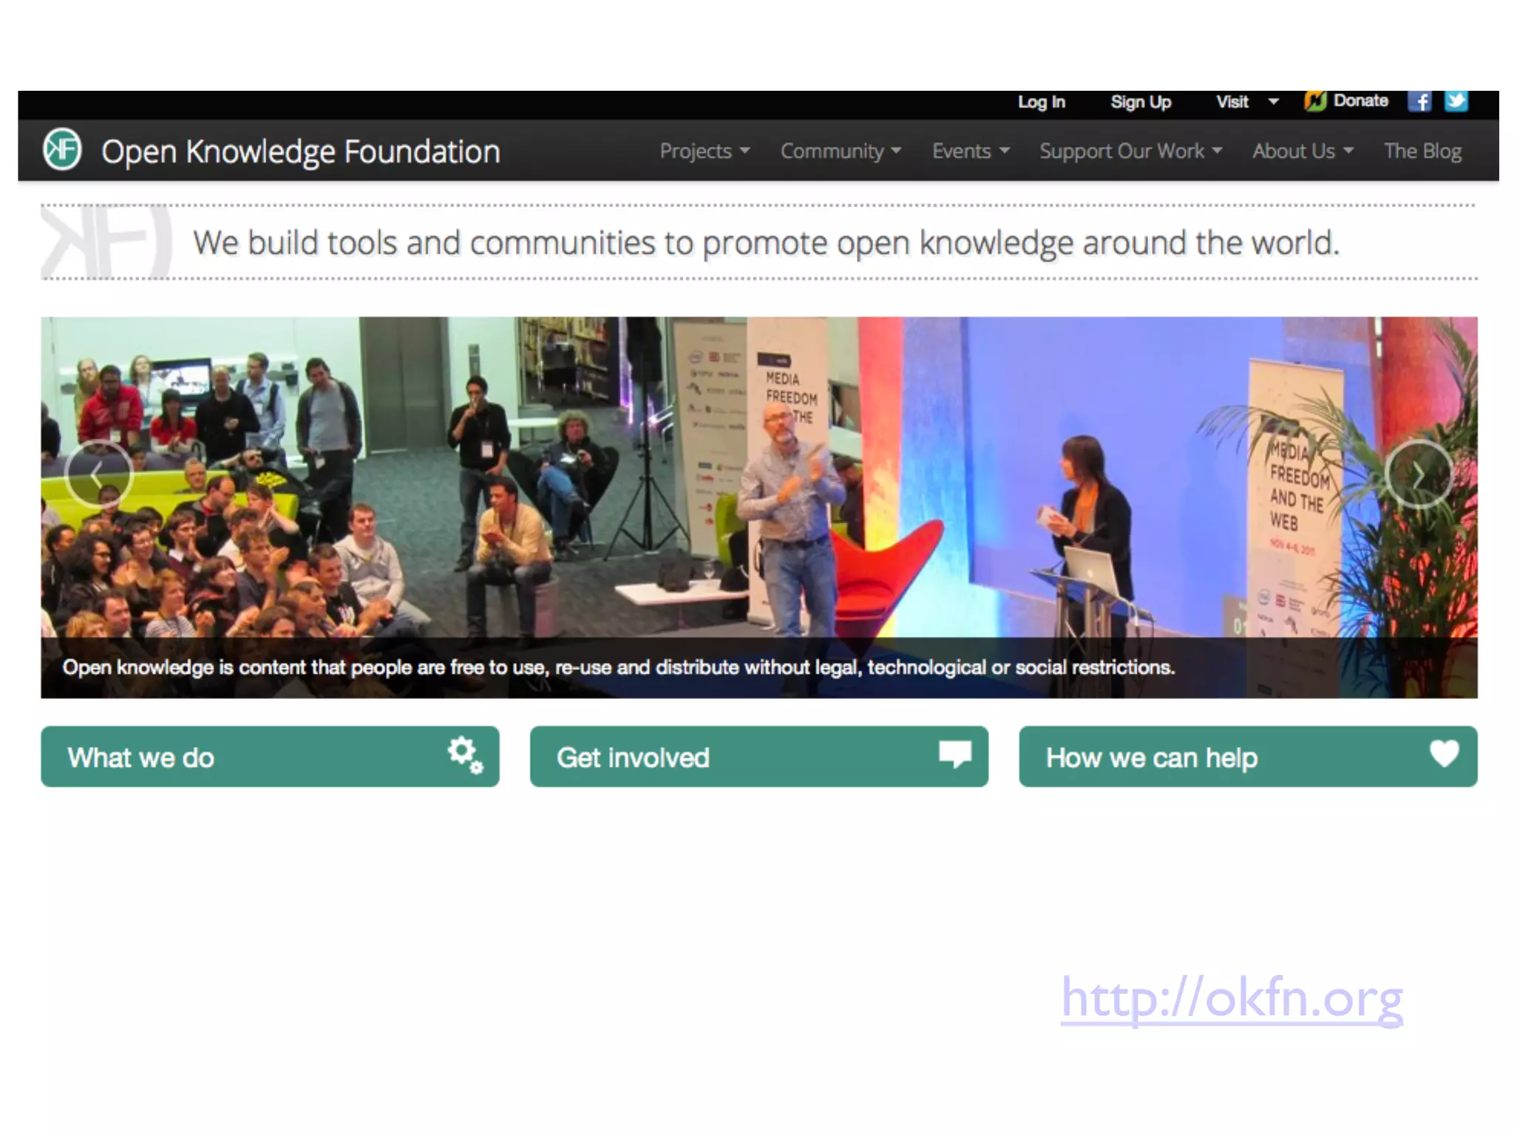Expand the Projects dropdown menu
Viewport: 1514px width, 1135px height.
point(704,151)
